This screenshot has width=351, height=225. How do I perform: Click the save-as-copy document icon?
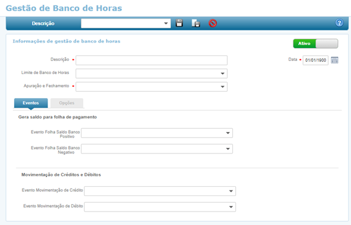196,23
